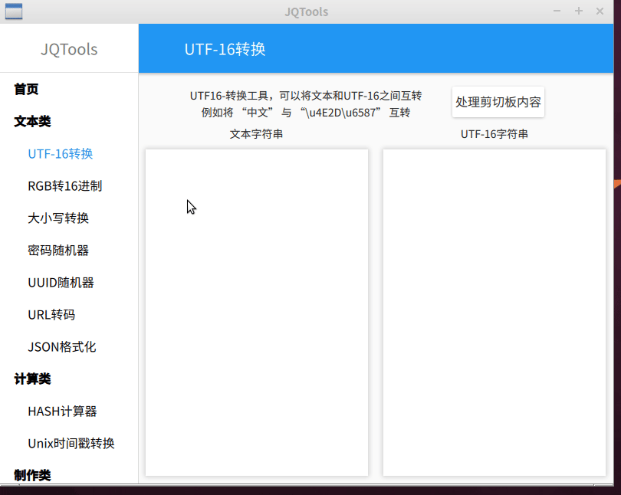
Task: Select the URL转码 tool
Action: pos(51,315)
